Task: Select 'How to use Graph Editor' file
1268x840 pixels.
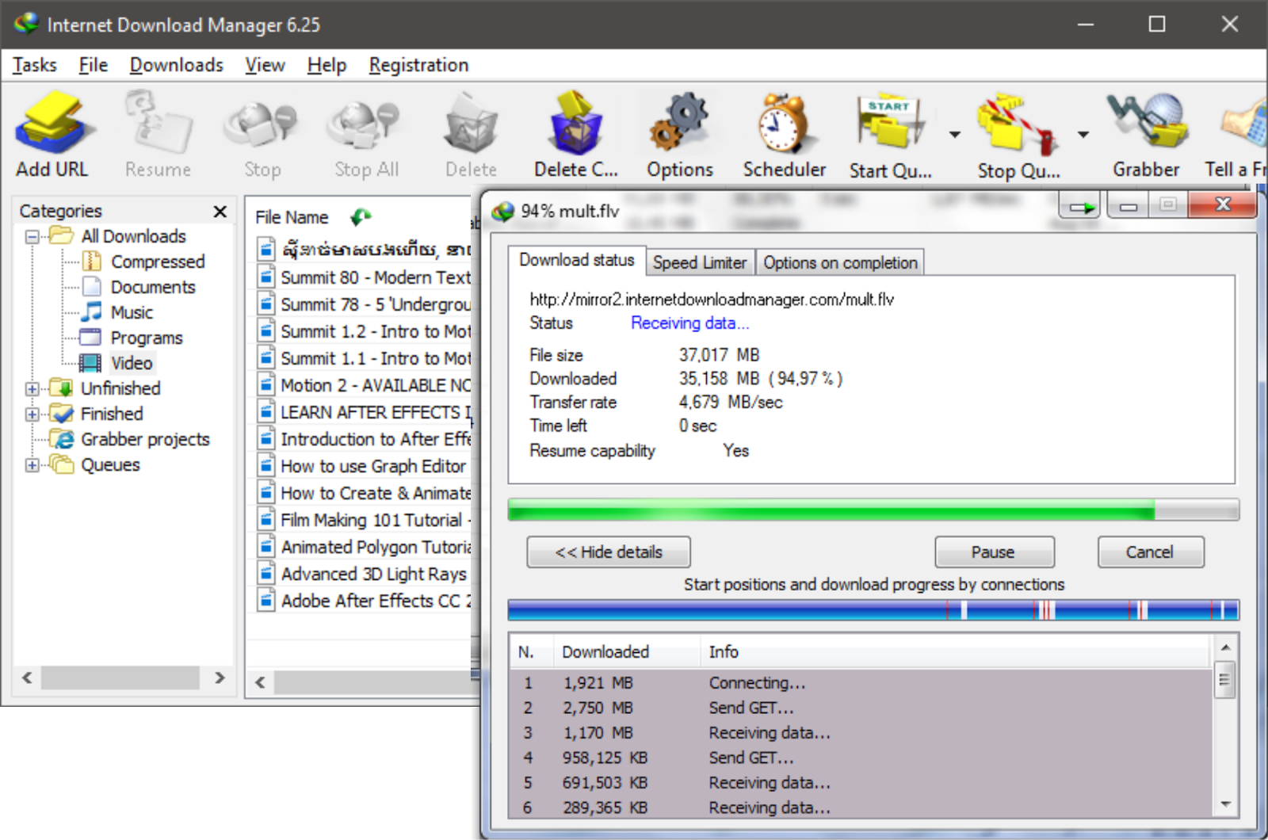Action: (365, 466)
